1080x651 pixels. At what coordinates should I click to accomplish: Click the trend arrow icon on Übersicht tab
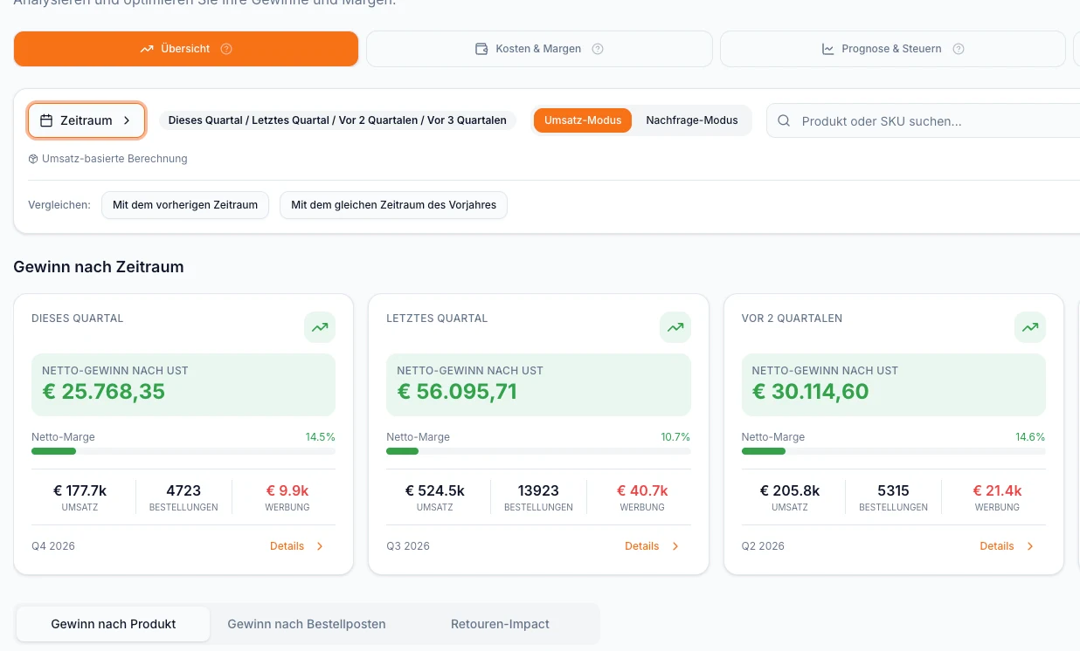point(147,49)
